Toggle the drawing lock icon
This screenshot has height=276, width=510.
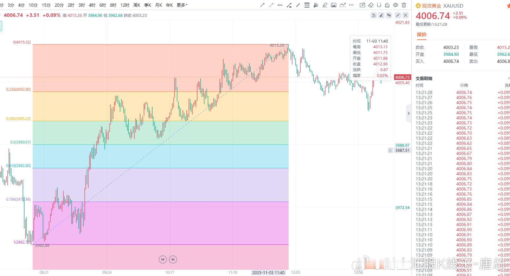point(387,5)
